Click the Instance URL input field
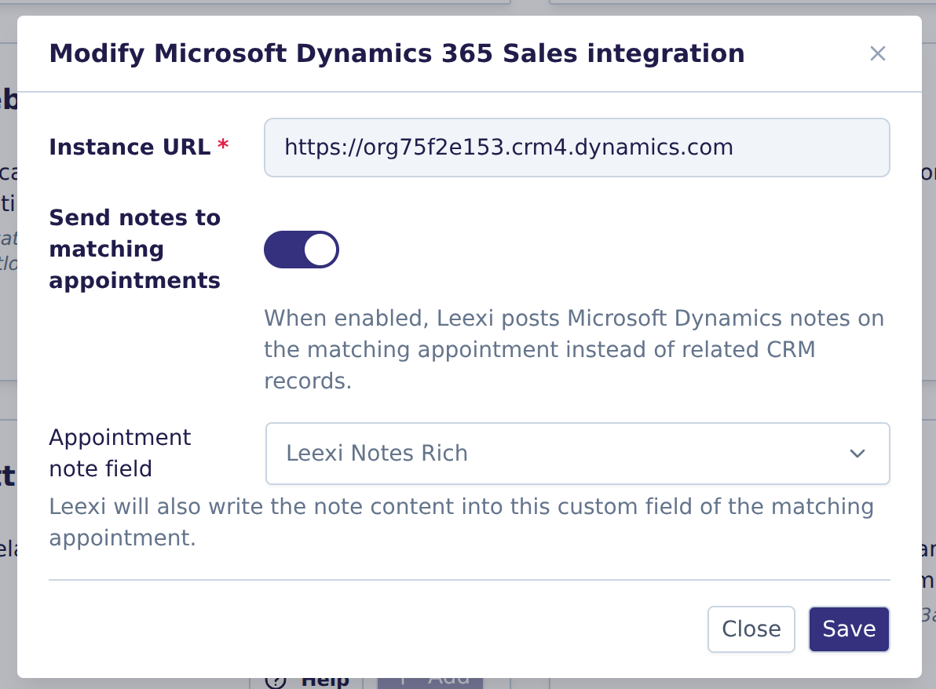The image size is (936, 689). pos(576,148)
